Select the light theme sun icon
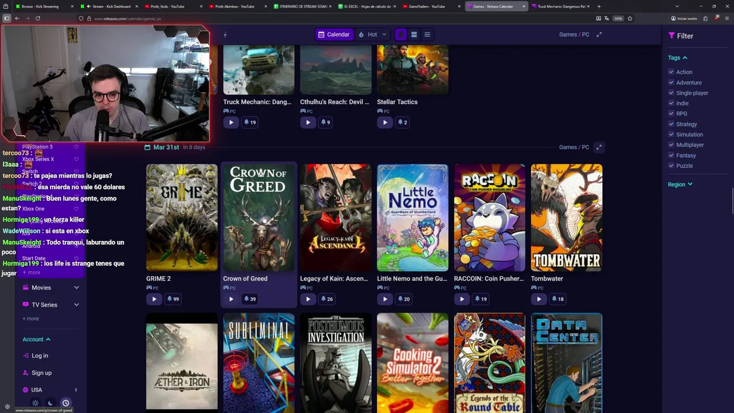The image size is (734, 413). tap(36, 403)
